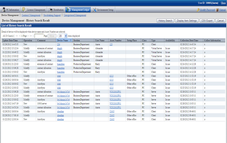Sort by Operation column header
This screenshot has width=227, height=143.
[28, 41]
